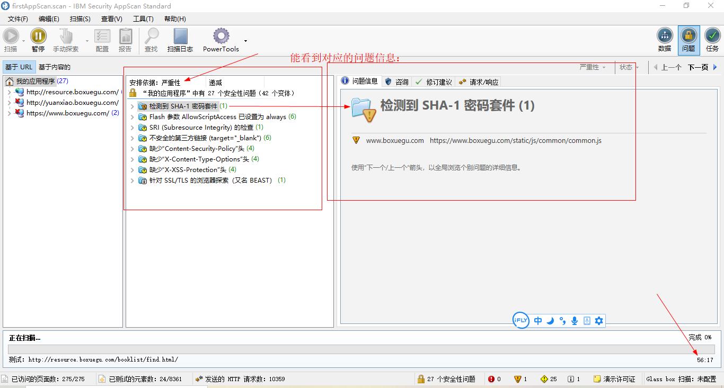The height and width of the screenshot is (388, 724).
Task: Click the keyboard icon in iFLY bar
Action: pyautogui.click(x=587, y=321)
